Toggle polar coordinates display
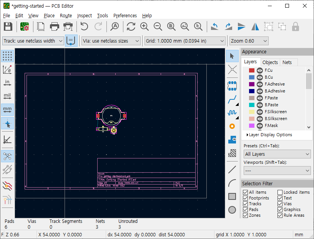The height and width of the screenshot is (239, 314). pos(7,69)
